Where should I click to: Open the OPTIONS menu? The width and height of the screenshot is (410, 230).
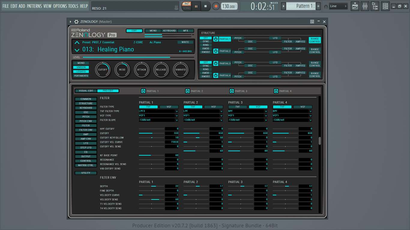pyautogui.click(x=60, y=6)
